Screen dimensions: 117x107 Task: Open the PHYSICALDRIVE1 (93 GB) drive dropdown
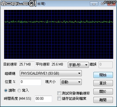pyautogui.click(x=51, y=73)
